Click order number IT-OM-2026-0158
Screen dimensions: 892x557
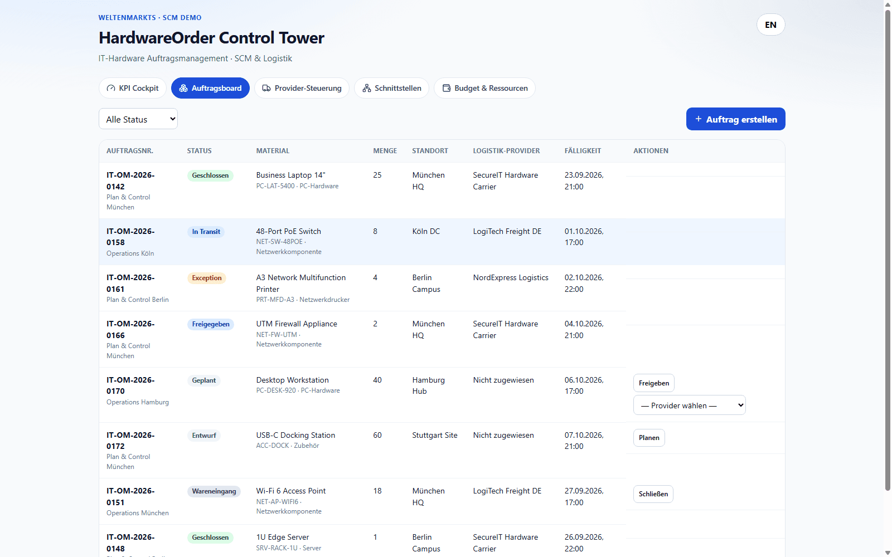(x=130, y=237)
